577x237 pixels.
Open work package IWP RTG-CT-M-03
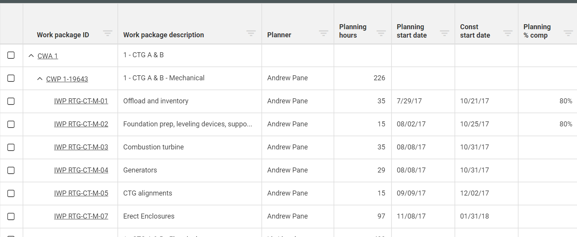click(x=81, y=147)
